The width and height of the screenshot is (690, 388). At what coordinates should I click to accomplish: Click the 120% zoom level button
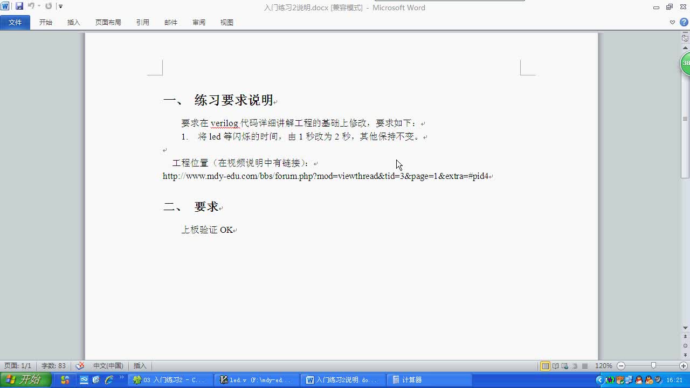pos(603,366)
